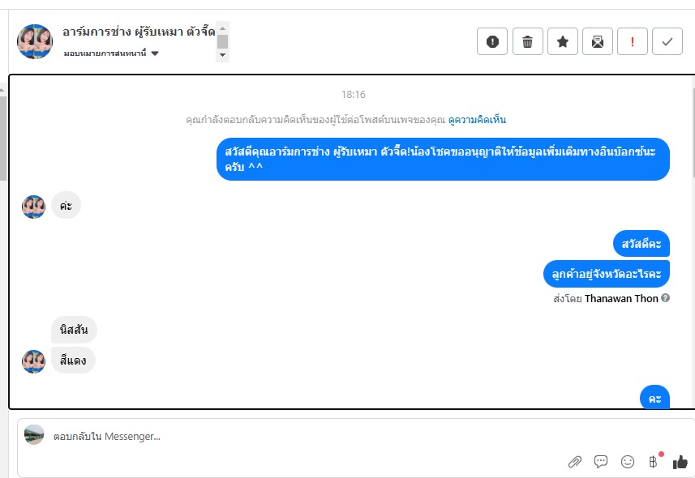Open customer profile picture in header
This screenshot has height=478, width=695.
click(x=35, y=41)
